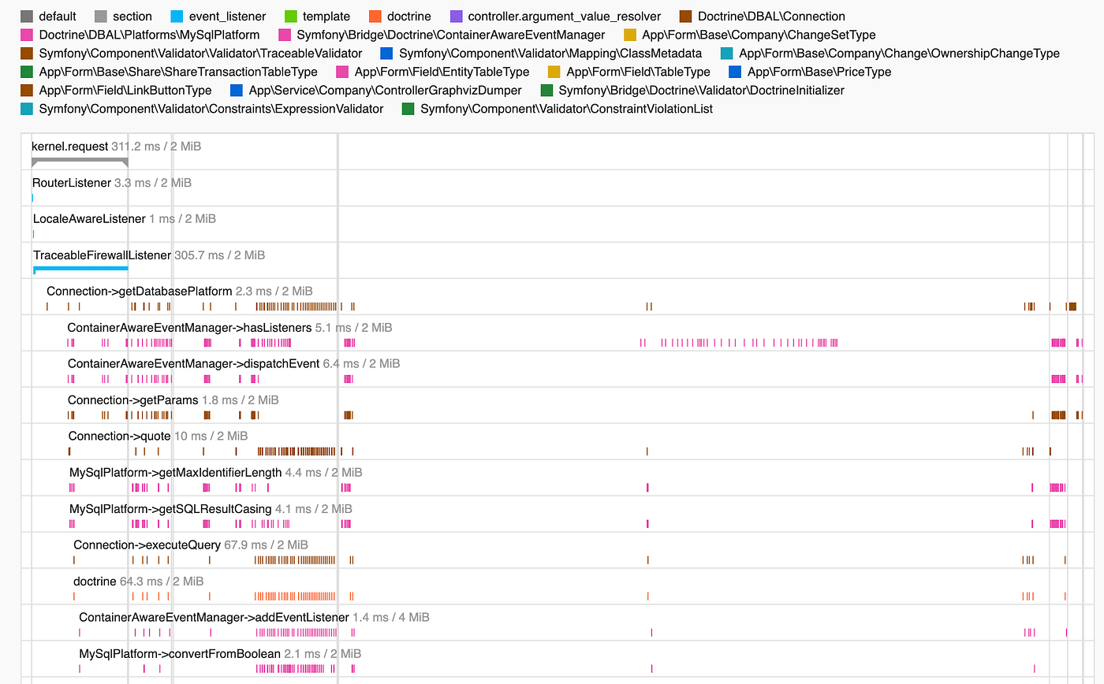This screenshot has height=684, width=1104.
Task: Click 'App\Form\Field\LinkButtonType' legend label
Action: click(x=125, y=90)
